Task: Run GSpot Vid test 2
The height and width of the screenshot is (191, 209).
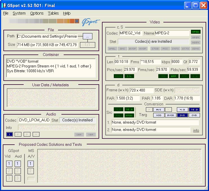Action: [9, 171]
